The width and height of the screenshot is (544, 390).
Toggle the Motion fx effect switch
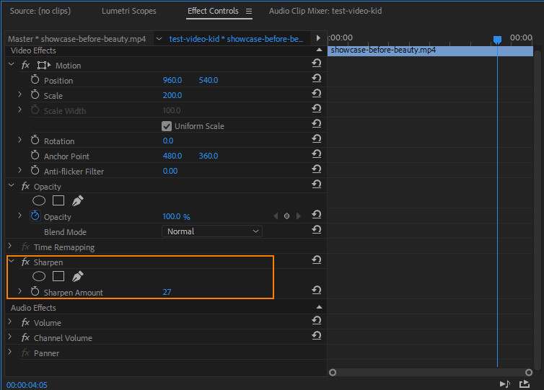(x=26, y=65)
